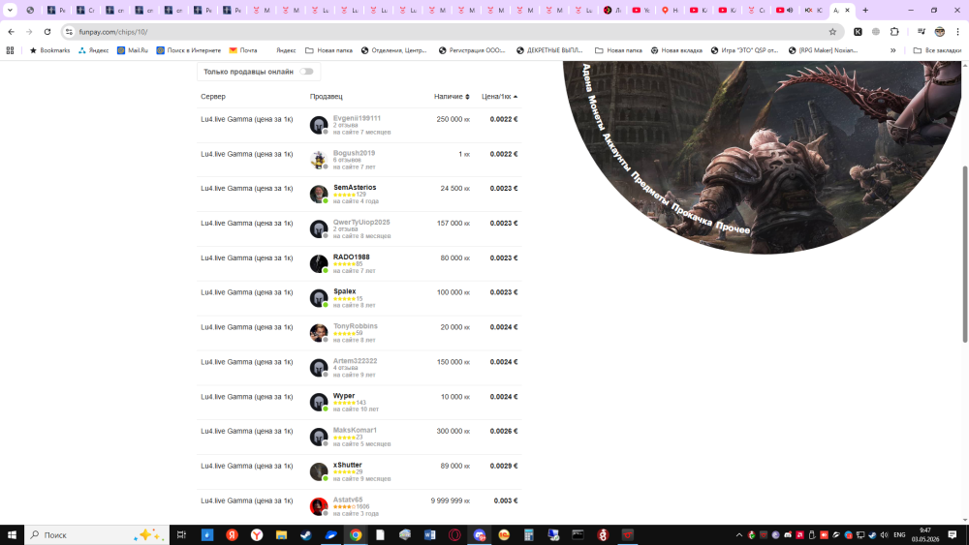Open the Chrome profile avatar
The width and height of the screenshot is (969, 545).
pyautogui.click(x=939, y=32)
